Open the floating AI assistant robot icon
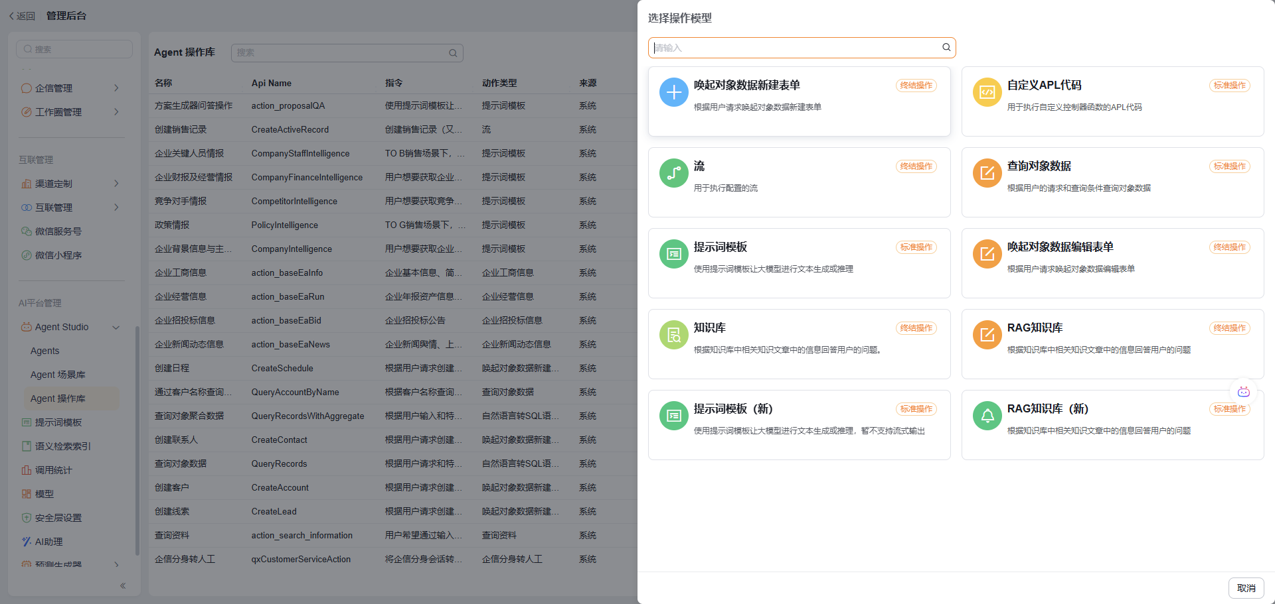 pyautogui.click(x=1244, y=392)
